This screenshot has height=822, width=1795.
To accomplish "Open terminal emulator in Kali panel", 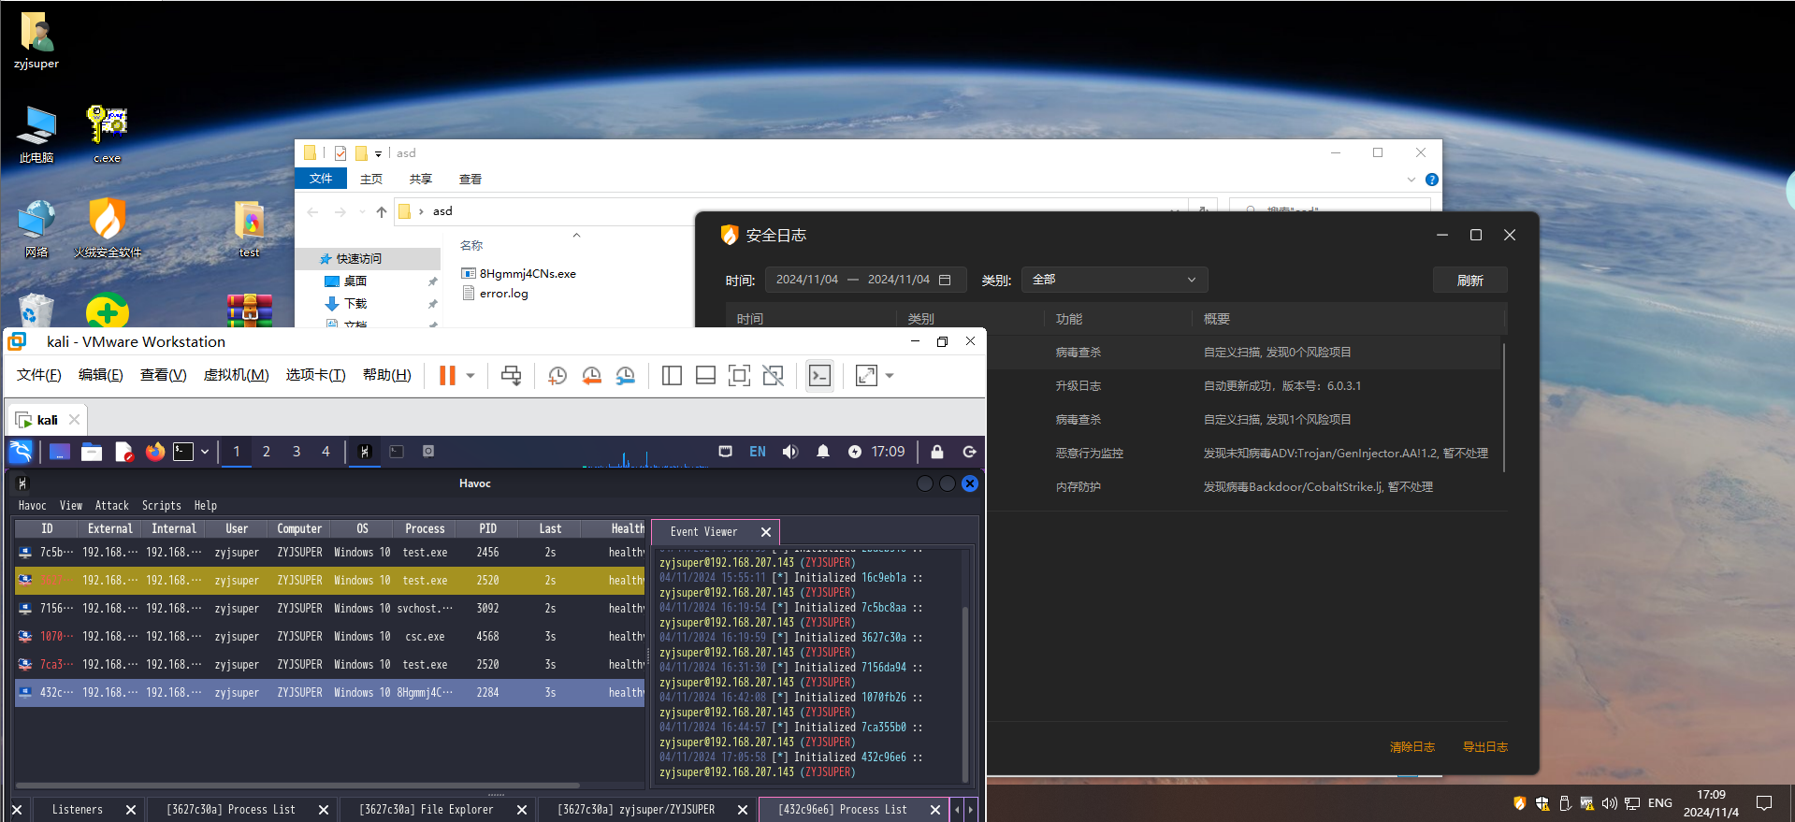I will click(183, 452).
